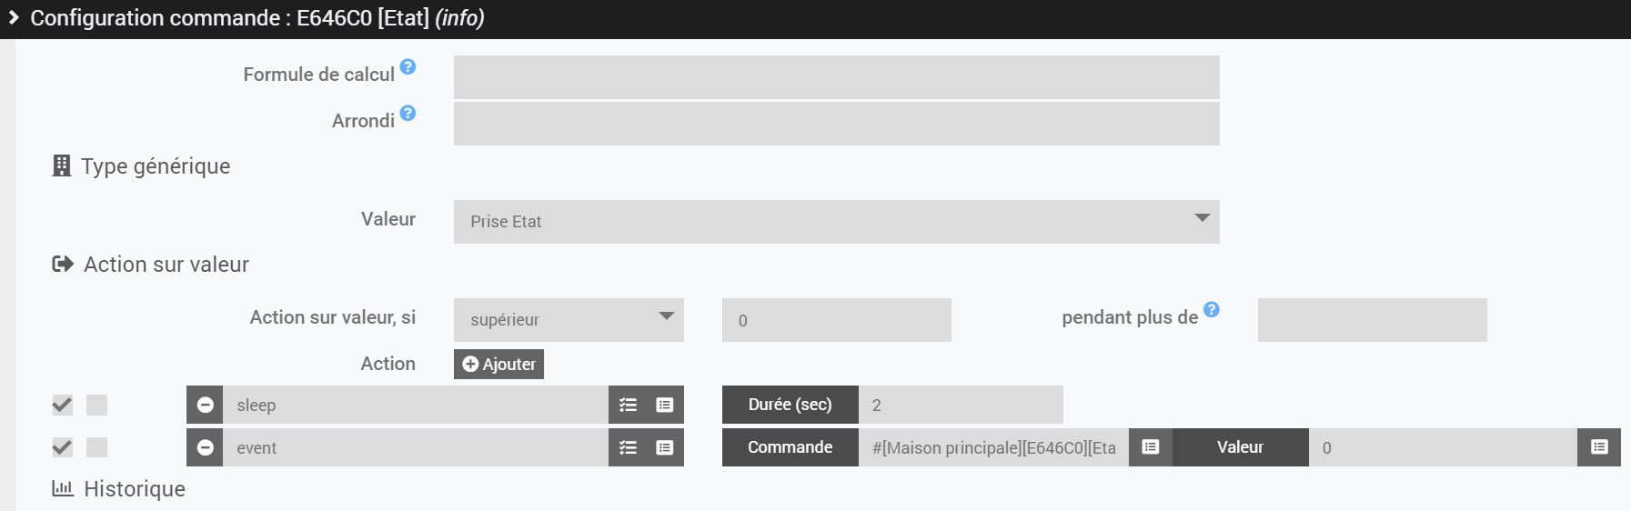Open list icon at end of sleep row
The height and width of the screenshot is (511, 1631).
(x=665, y=405)
